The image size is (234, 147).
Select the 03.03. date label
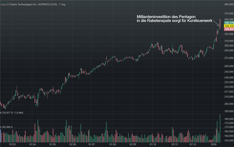13,144
